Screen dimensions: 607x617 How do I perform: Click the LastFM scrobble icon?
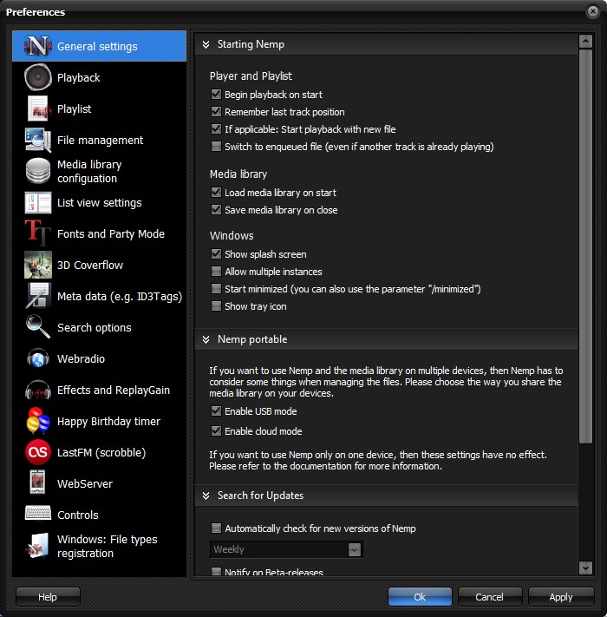point(38,453)
